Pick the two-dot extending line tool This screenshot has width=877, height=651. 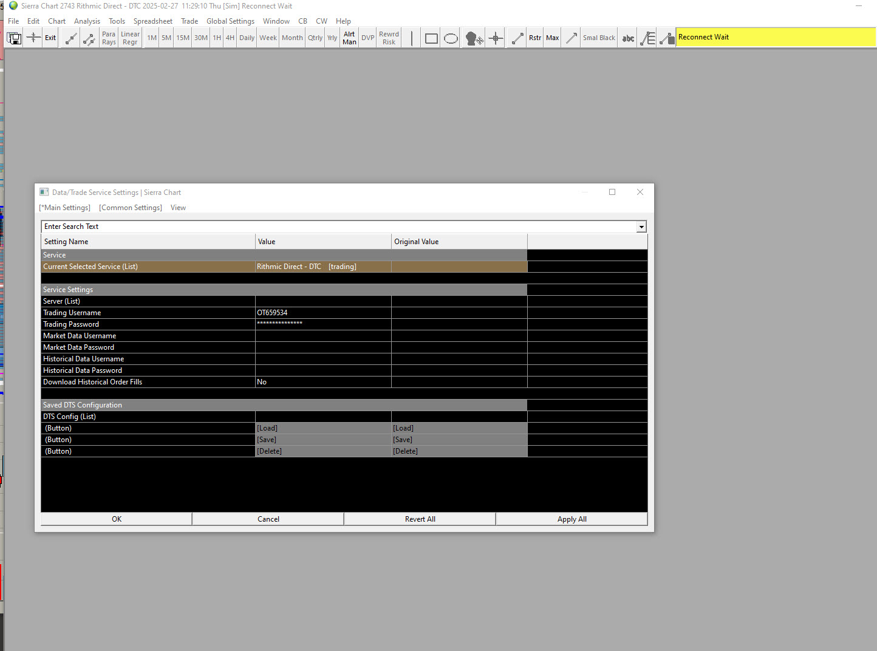(x=89, y=38)
